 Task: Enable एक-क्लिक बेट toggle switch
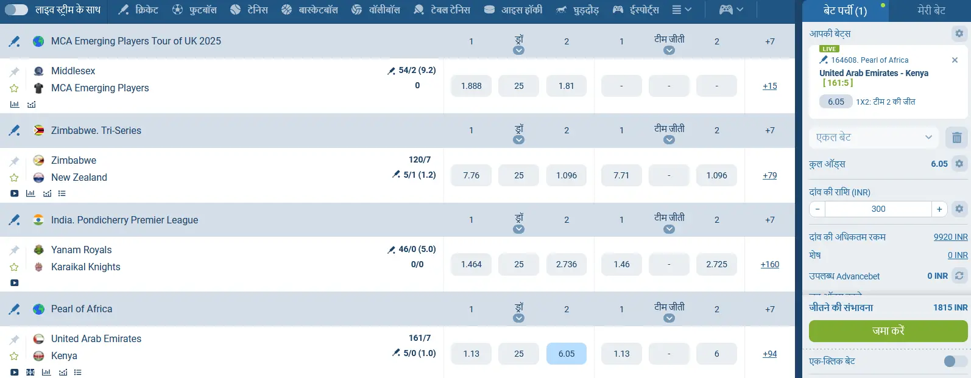951,361
